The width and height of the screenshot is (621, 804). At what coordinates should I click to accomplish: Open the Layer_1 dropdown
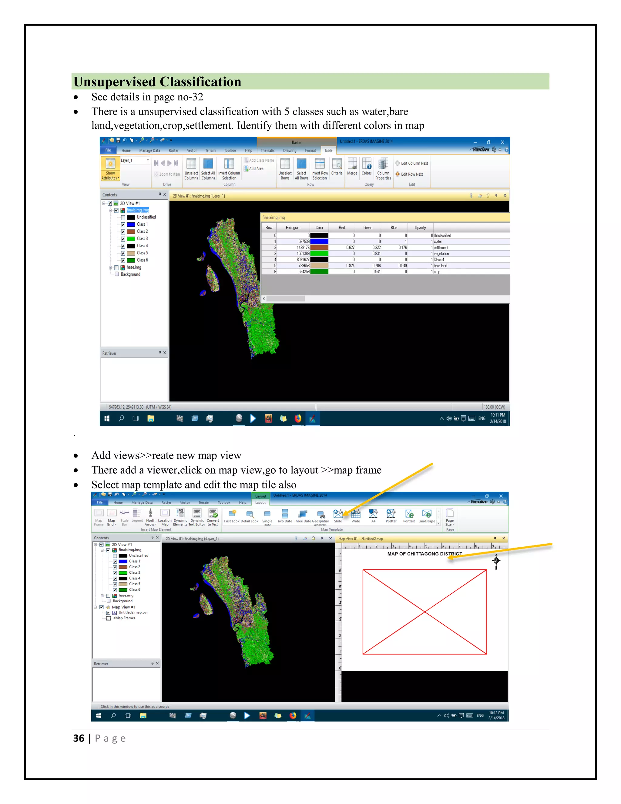click(148, 160)
